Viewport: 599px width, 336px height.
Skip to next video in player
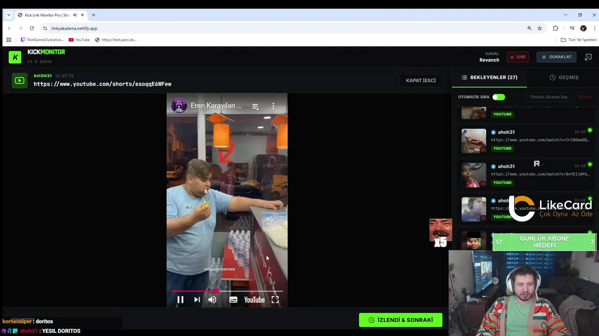(197, 300)
